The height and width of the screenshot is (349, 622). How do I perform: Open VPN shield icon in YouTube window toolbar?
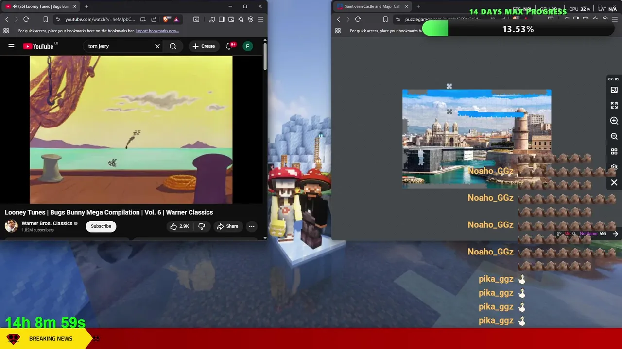tap(251, 19)
